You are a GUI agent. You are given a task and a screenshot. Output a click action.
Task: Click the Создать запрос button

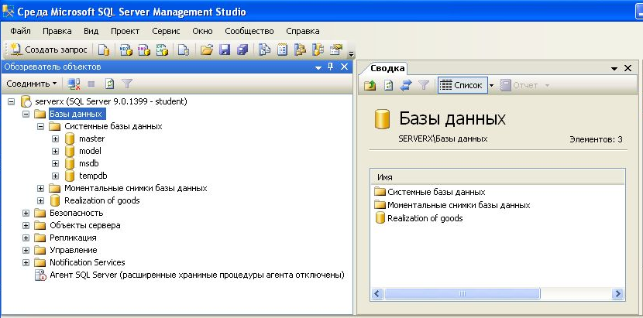[48, 50]
